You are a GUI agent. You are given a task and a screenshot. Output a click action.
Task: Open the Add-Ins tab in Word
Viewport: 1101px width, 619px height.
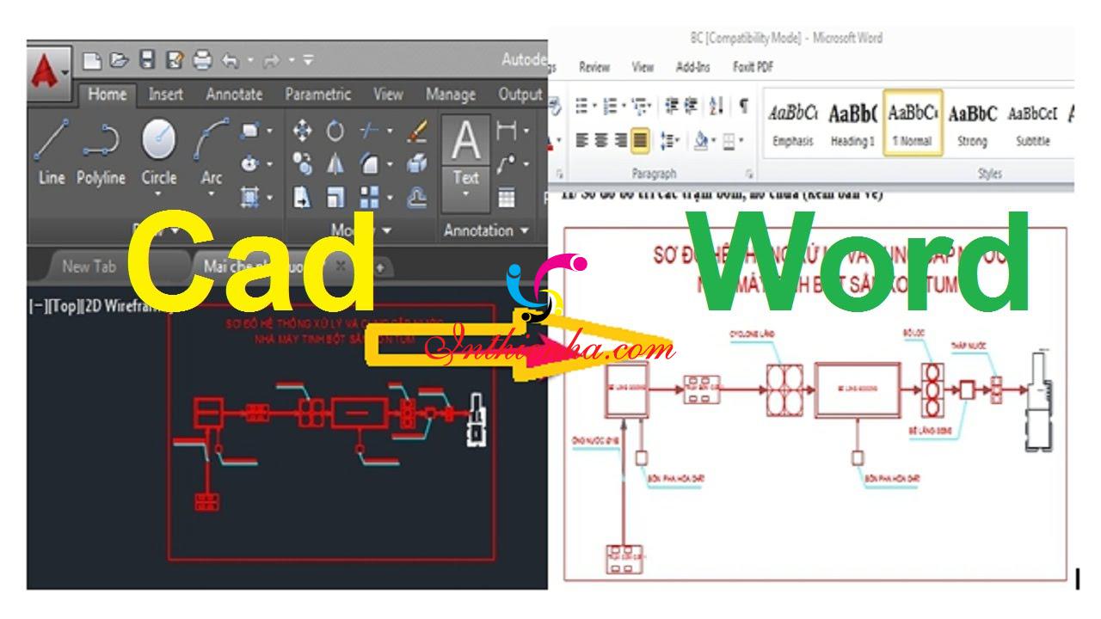click(692, 67)
